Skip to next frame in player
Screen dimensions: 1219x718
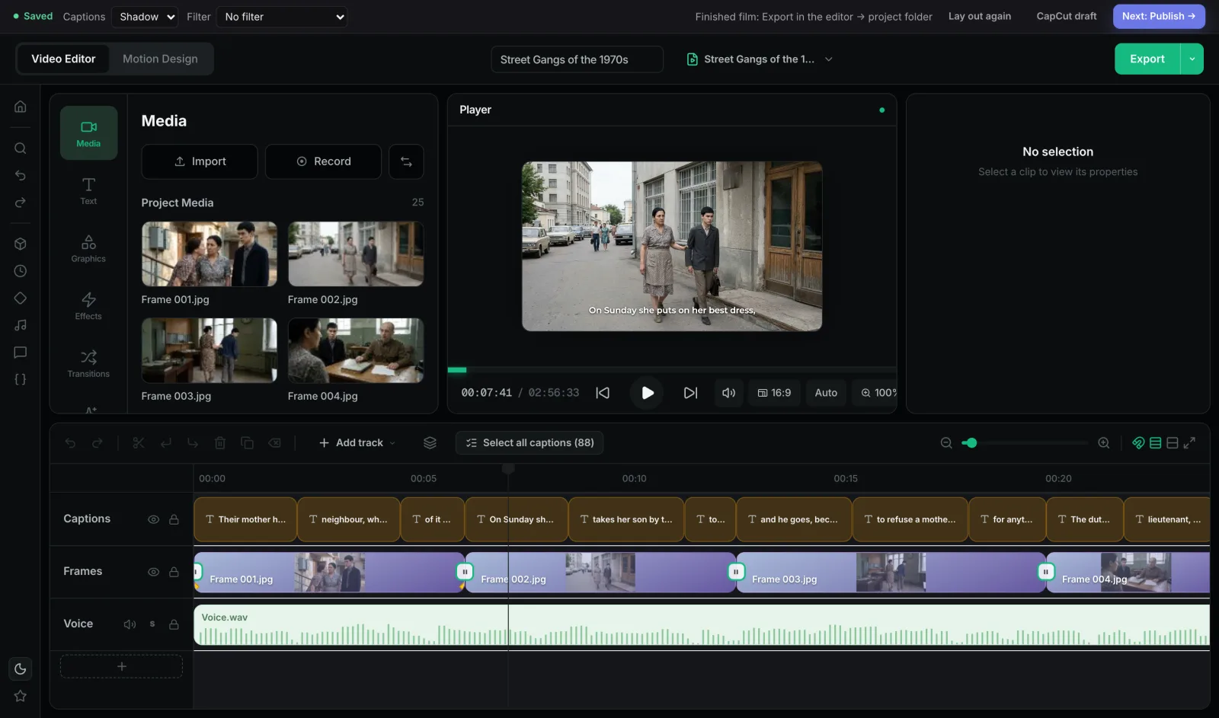(x=690, y=393)
